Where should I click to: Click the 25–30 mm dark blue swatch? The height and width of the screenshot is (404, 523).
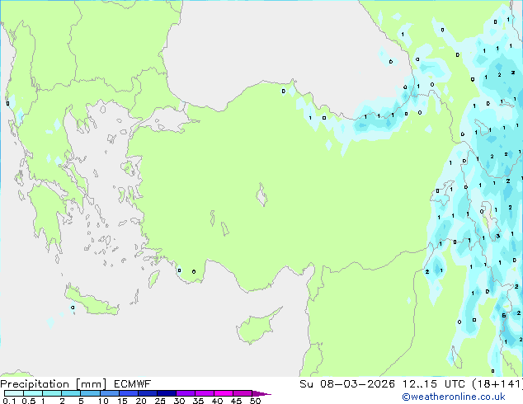pos(166,393)
